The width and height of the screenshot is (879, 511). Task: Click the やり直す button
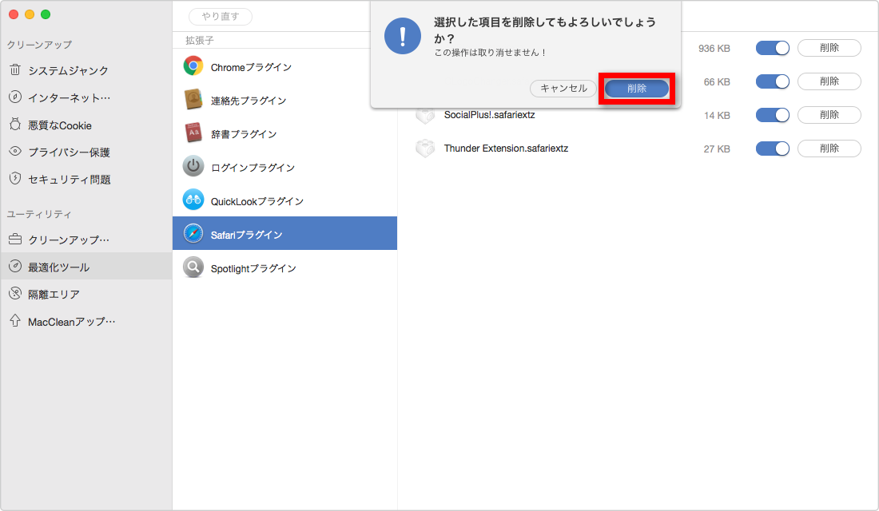click(x=221, y=16)
